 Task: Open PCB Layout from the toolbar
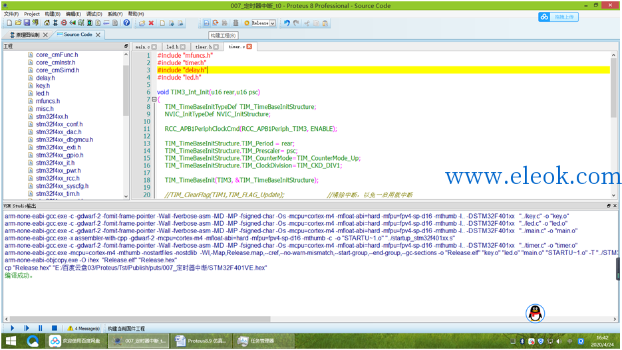point(64,23)
